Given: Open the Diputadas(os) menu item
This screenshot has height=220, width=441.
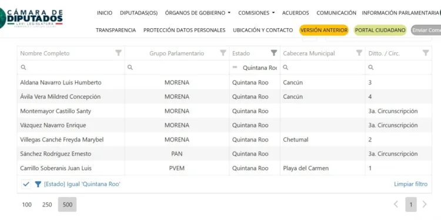Looking at the screenshot, I should 139,13.
